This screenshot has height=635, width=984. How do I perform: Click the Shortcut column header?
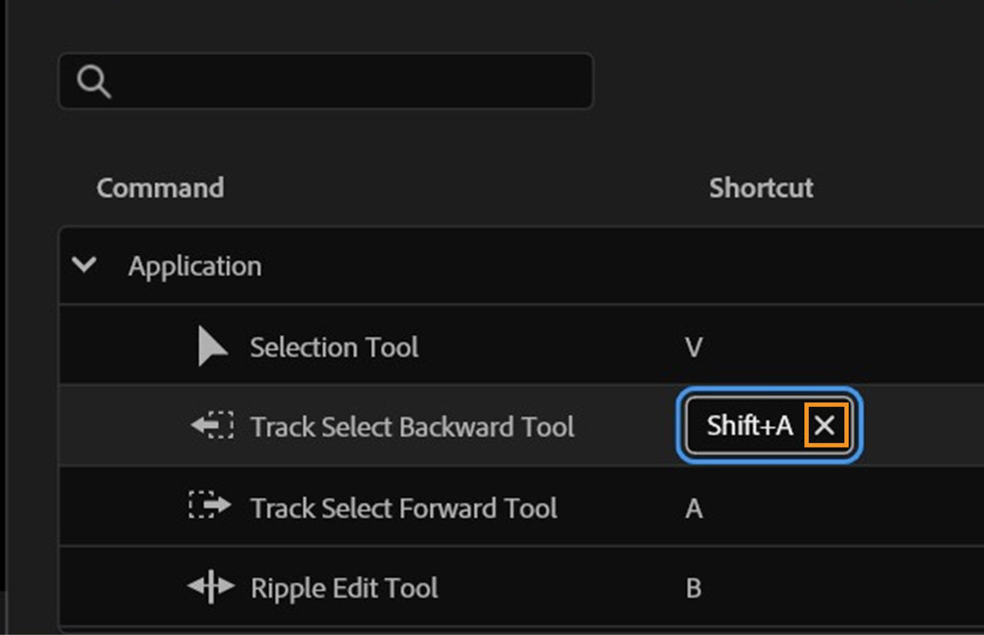pyautogui.click(x=761, y=187)
